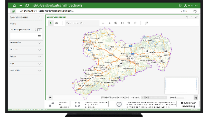Image resolution: width=208 pixels, height=117 pixels.
Task: Toggle the checkbox box in filter panel
Action: coord(39,30)
